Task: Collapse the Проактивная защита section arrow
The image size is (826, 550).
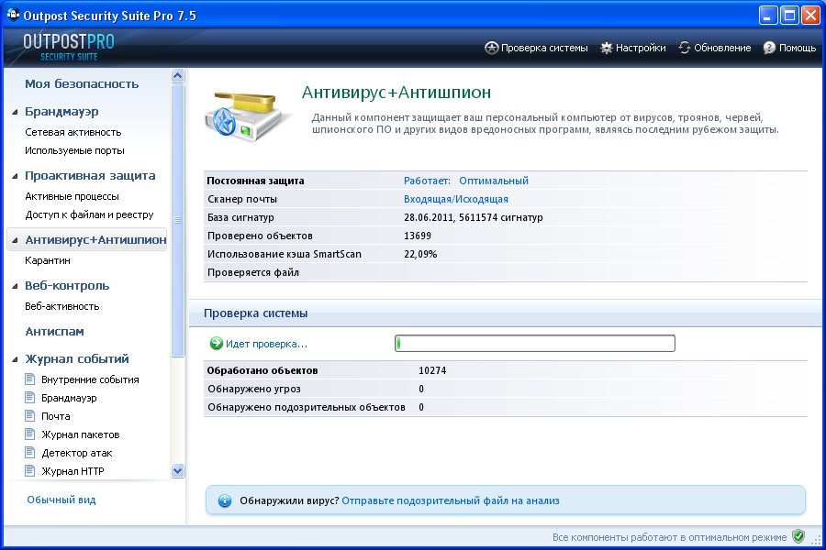Action: pos(15,176)
